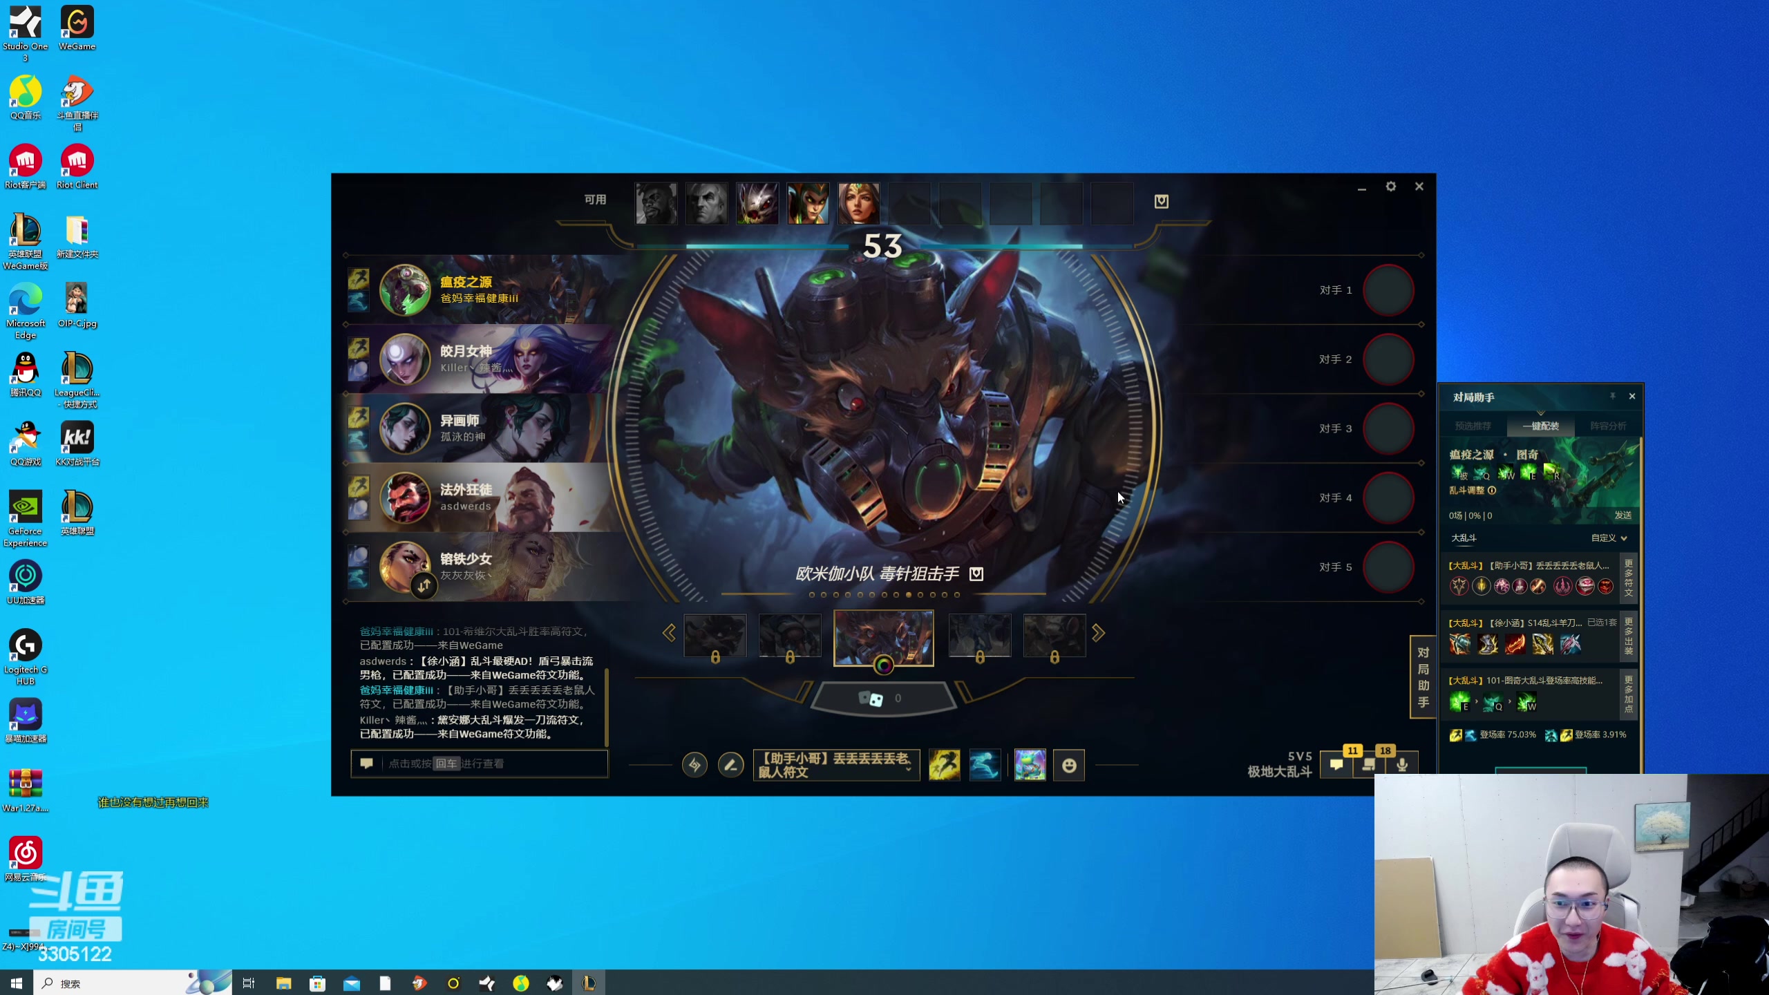The height and width of the screenshot is (995, 1769).
Task: Pick the second bench champion portrait
Action: (707, 203)
